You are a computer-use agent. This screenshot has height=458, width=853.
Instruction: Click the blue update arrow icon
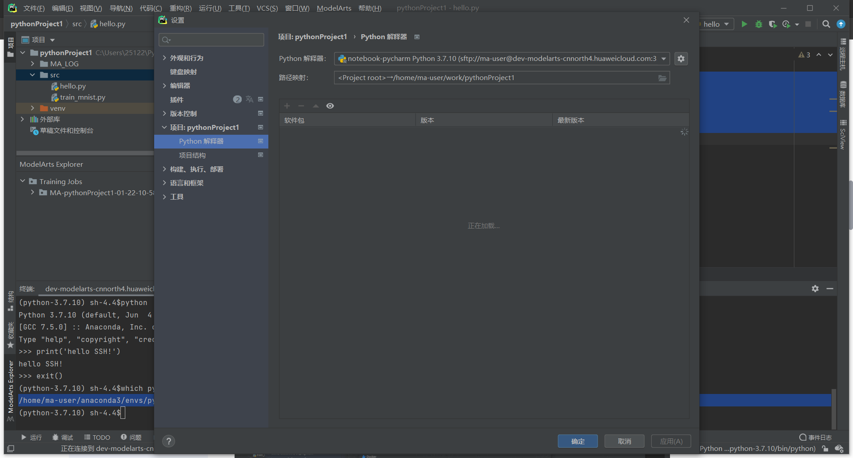pyautogui.click(x=841, y=24)
